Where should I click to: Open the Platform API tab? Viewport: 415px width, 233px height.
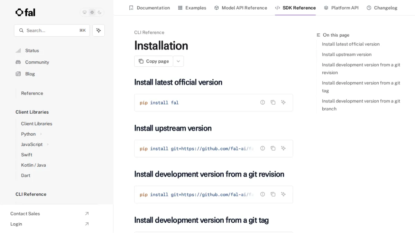(x=341, y=8)
